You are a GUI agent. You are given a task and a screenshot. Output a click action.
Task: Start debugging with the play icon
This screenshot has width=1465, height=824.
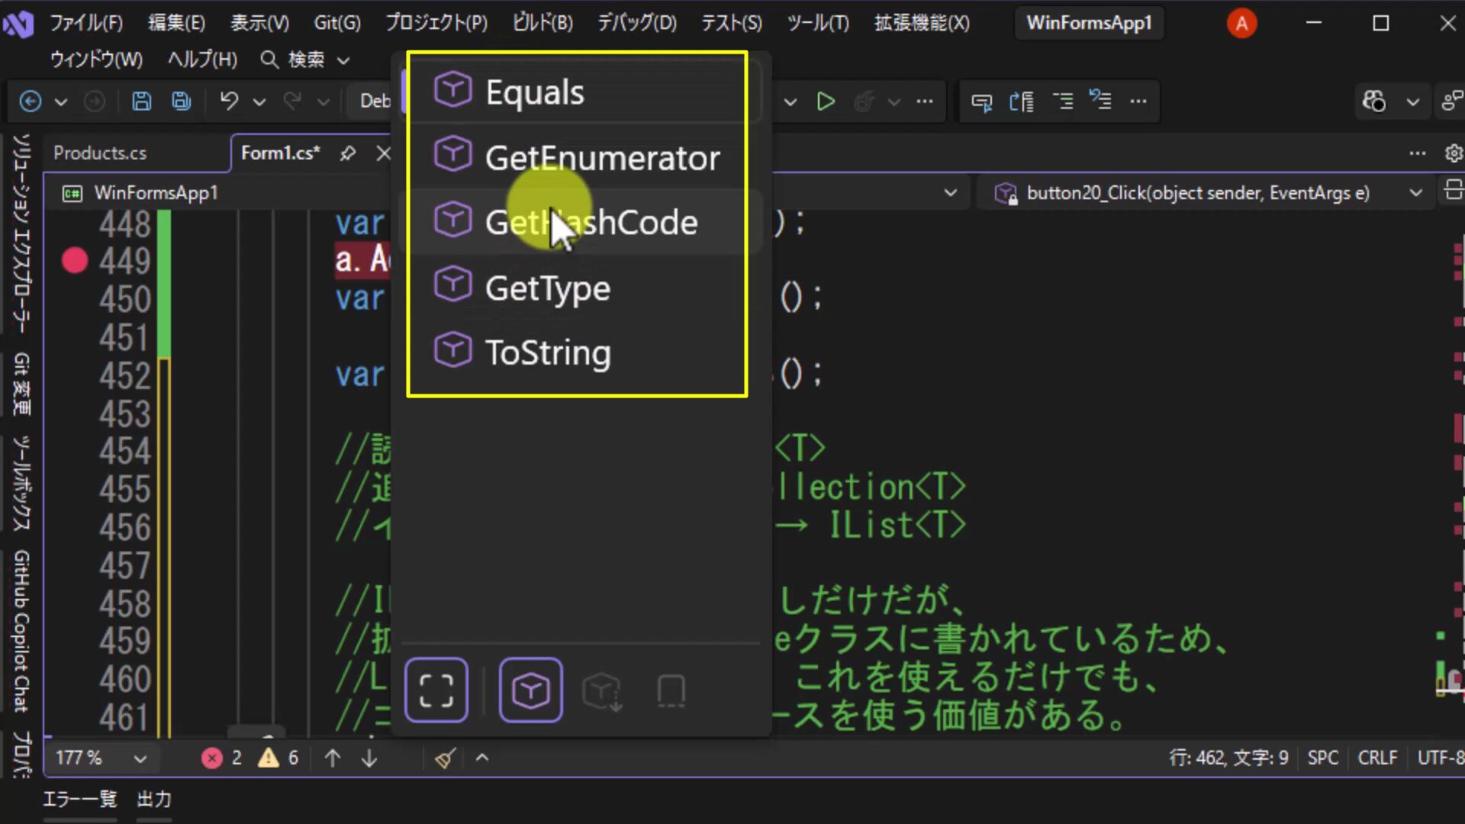pyautogui.click(x=826, y=101)
